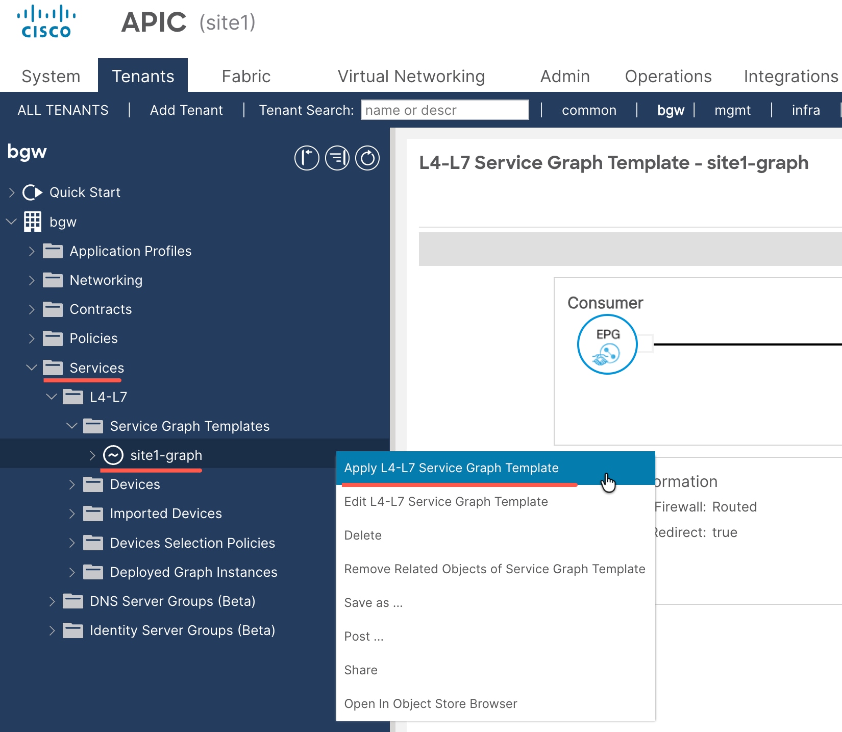Viewport: 842px width, 732px height.
Task: Click the refresh navigation tree icon
Action: (367, 158)
